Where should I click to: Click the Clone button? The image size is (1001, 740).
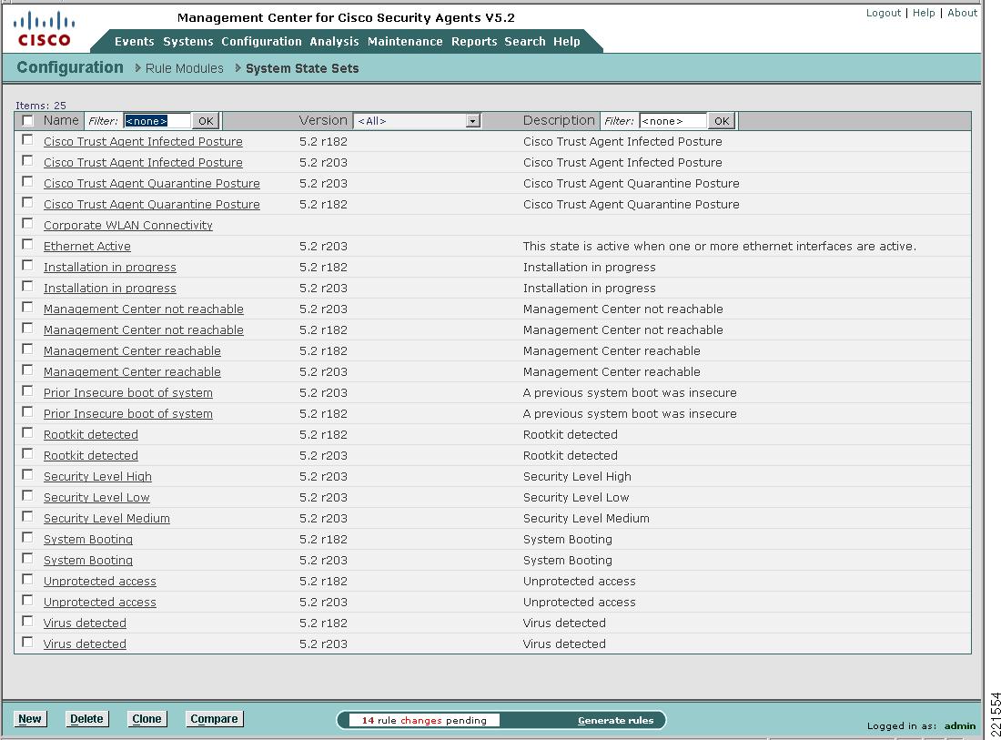click(147, 719)
